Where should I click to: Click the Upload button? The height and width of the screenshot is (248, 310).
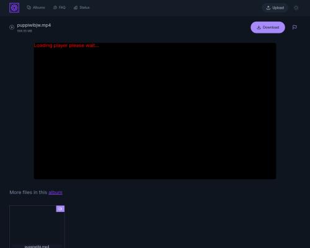click(275, 8)
